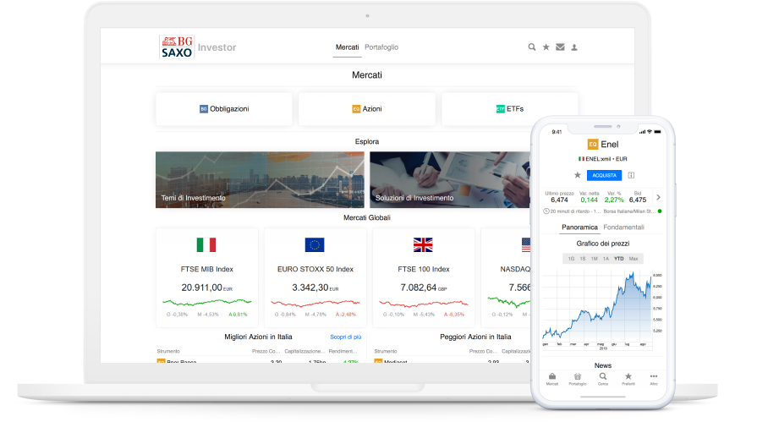The height and width of the screenshot is (422, 757).
Task: Open search with the magnifier icon
Action: pos(531,47)
